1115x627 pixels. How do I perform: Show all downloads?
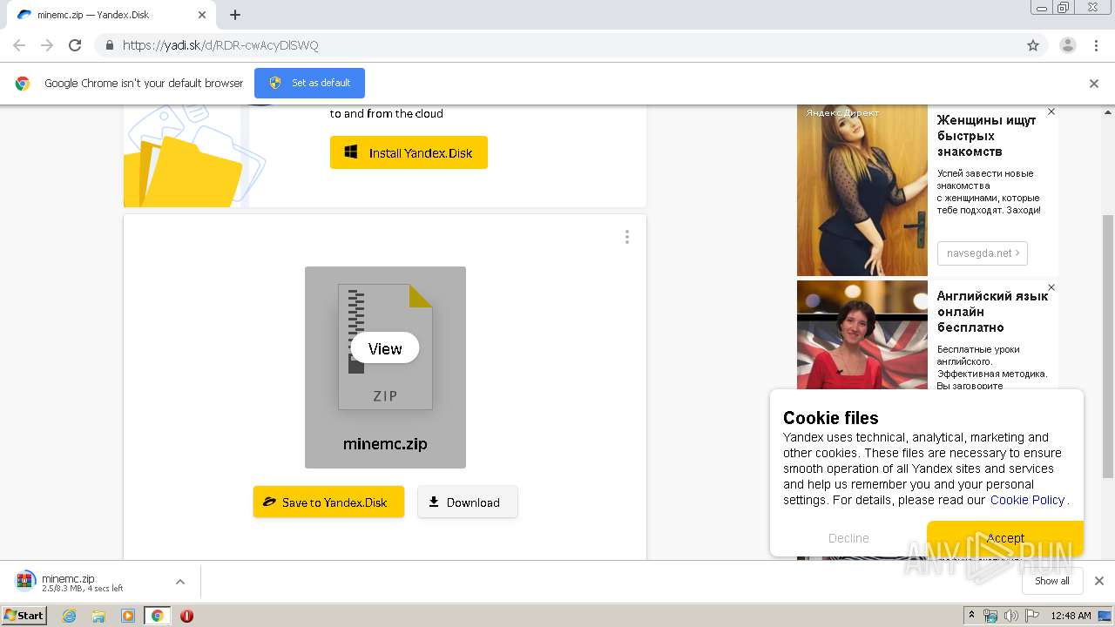[x=1052, y=581]
